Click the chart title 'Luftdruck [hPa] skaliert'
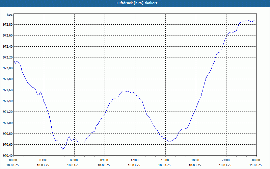The image size is (270, 169). (137, 3)
